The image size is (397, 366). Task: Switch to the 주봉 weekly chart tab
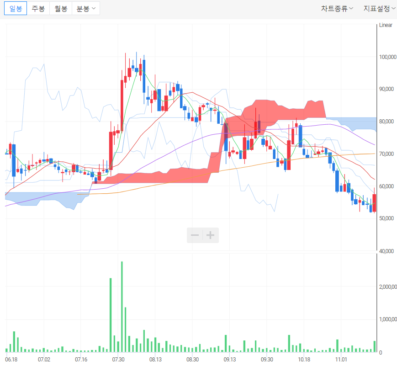pos(38,8)
